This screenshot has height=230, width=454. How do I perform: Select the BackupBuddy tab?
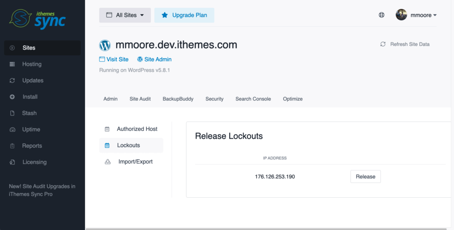click(178, 99)
